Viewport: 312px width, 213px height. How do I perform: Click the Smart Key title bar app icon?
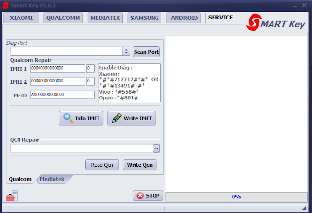pos(5,5)
